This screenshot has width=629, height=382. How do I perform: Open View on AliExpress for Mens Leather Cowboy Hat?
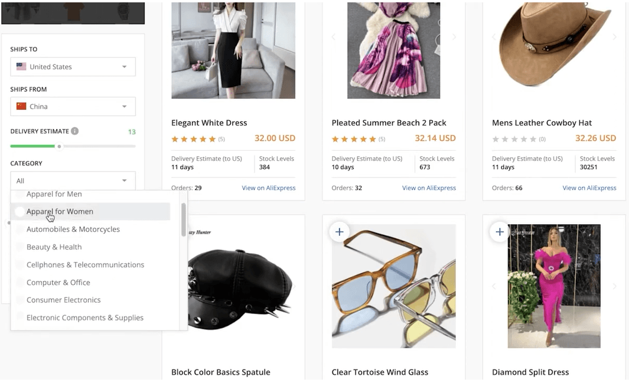coord(589,188)
